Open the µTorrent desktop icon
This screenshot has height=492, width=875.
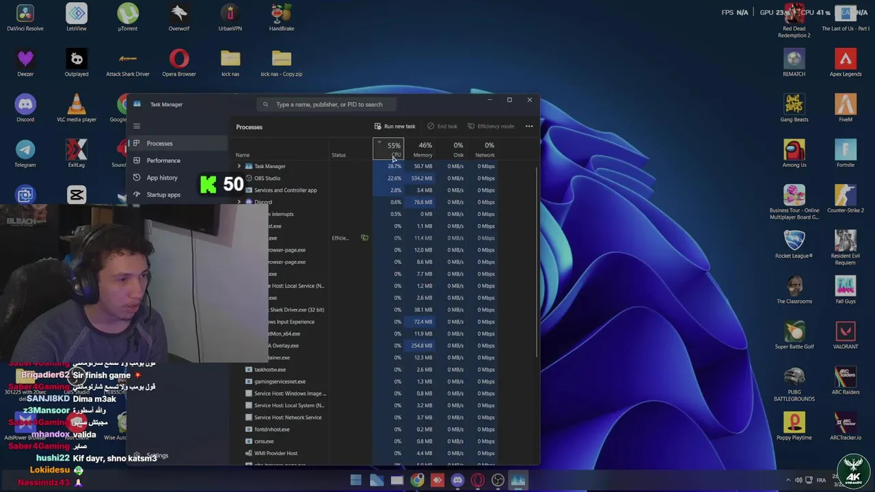click(128, 17)
